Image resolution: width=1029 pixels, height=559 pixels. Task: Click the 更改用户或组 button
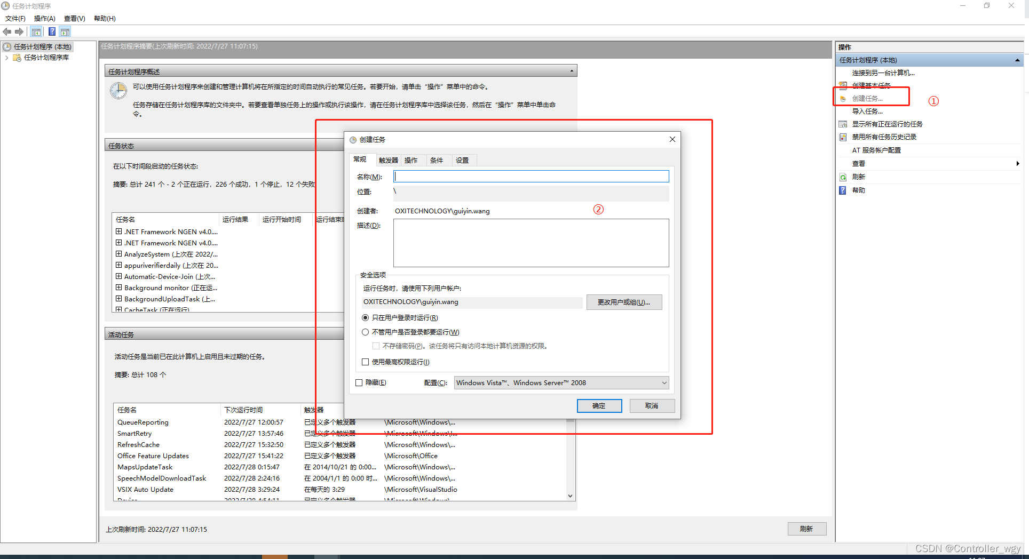(624, 302)
